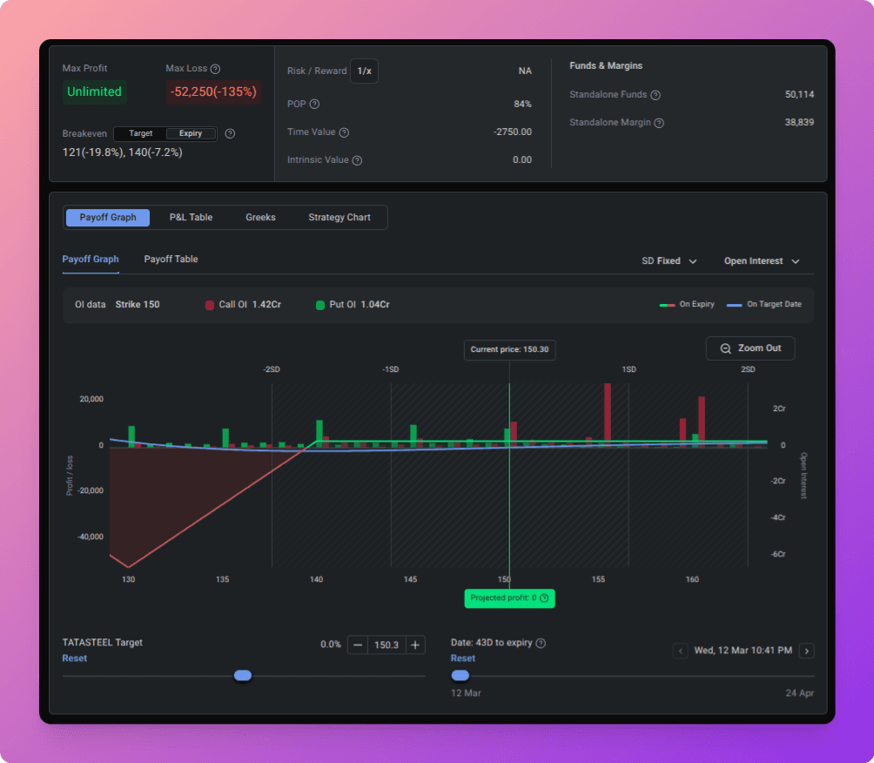Click the 24 Apr end date label
The height and width of the screenshot is (763, 874).
coord(799,693)
